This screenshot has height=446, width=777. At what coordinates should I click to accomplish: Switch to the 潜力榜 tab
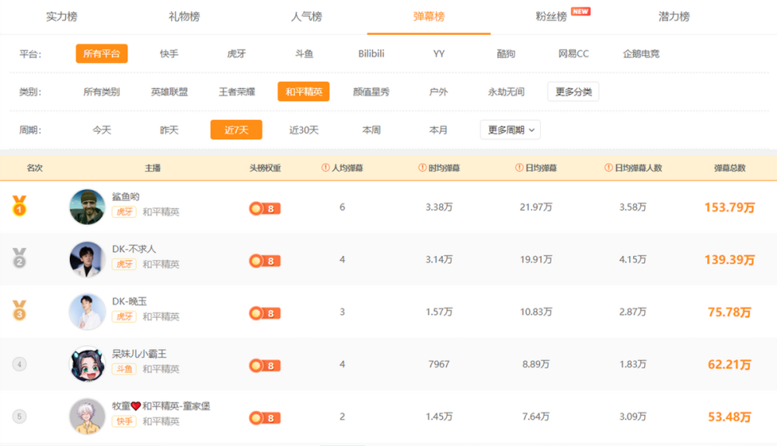pos(674,16)
